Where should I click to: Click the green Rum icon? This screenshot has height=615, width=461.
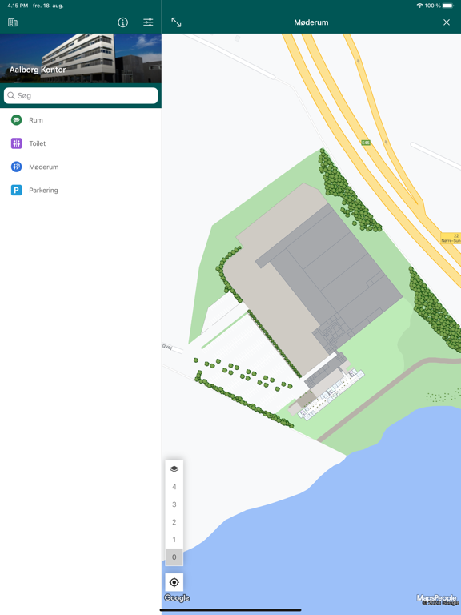[x=17, y=120]
